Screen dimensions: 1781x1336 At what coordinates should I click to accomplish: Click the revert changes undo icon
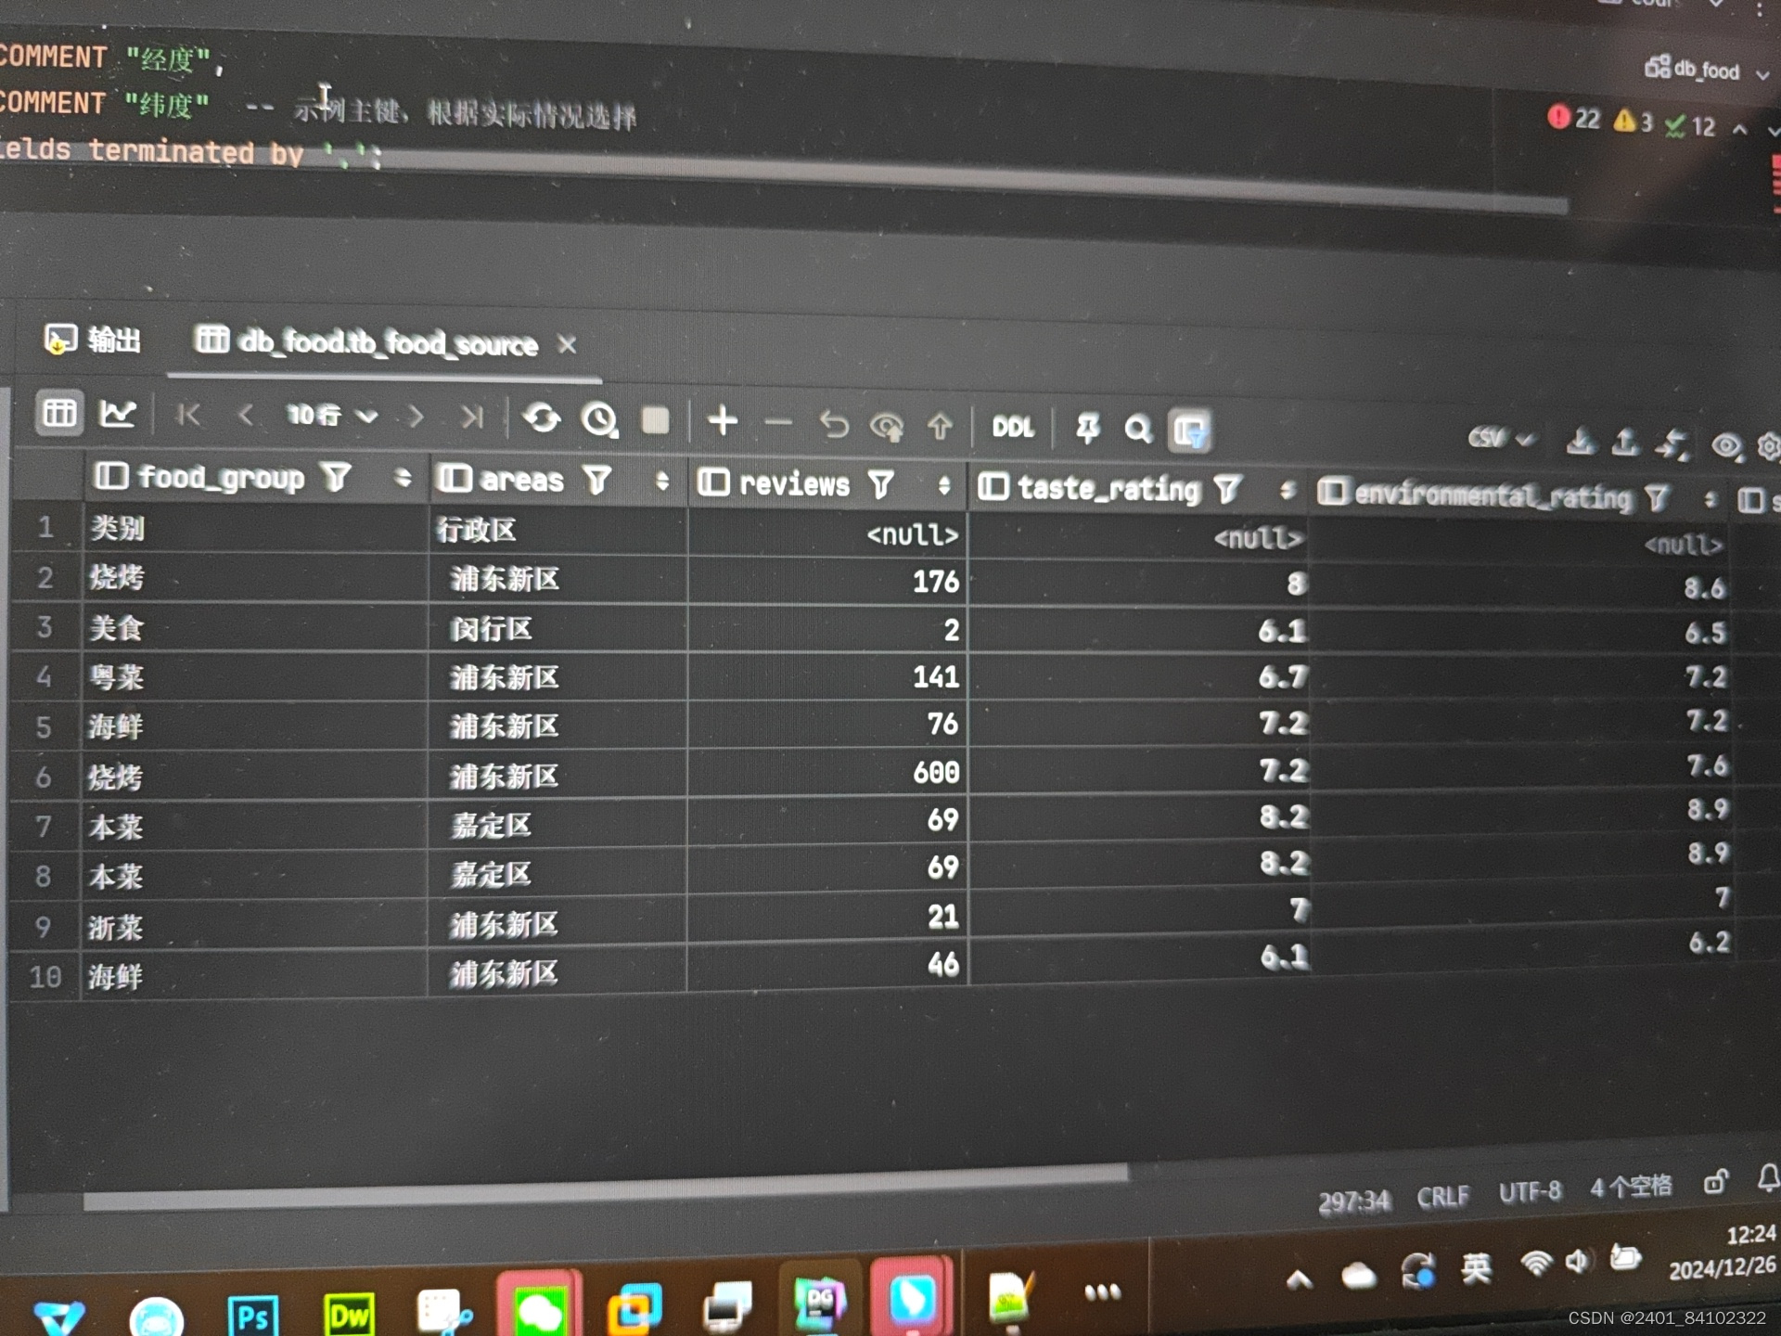coord(834,425)
